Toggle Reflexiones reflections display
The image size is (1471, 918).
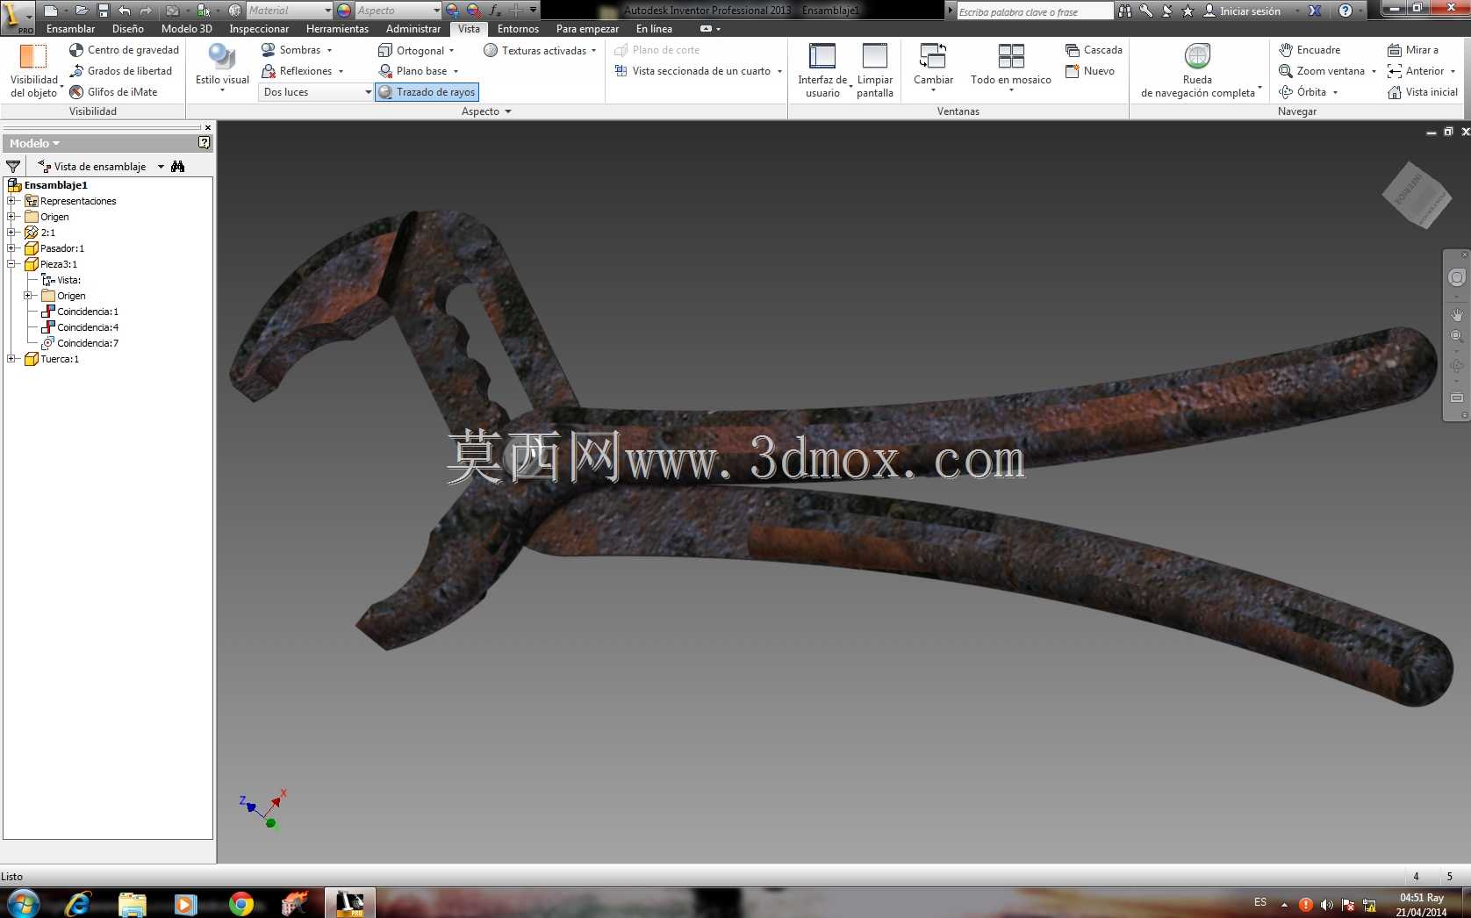pyautogui.click(x=298, y=71)
